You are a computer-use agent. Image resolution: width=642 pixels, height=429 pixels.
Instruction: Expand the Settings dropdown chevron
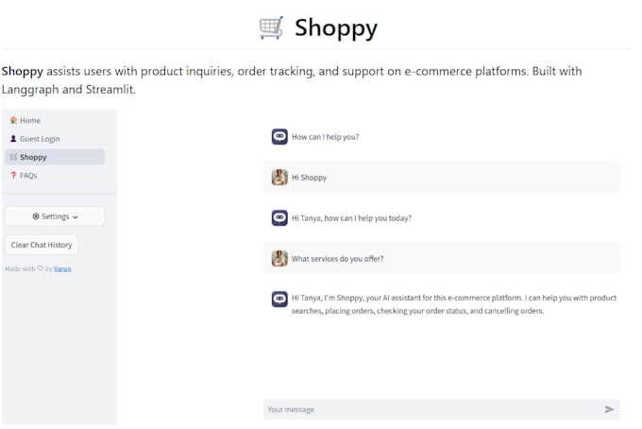pos(76,217)
